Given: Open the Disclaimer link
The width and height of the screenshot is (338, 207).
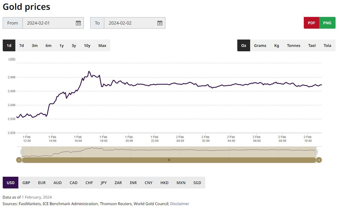Looking at the screenshot, I should 179,204.
